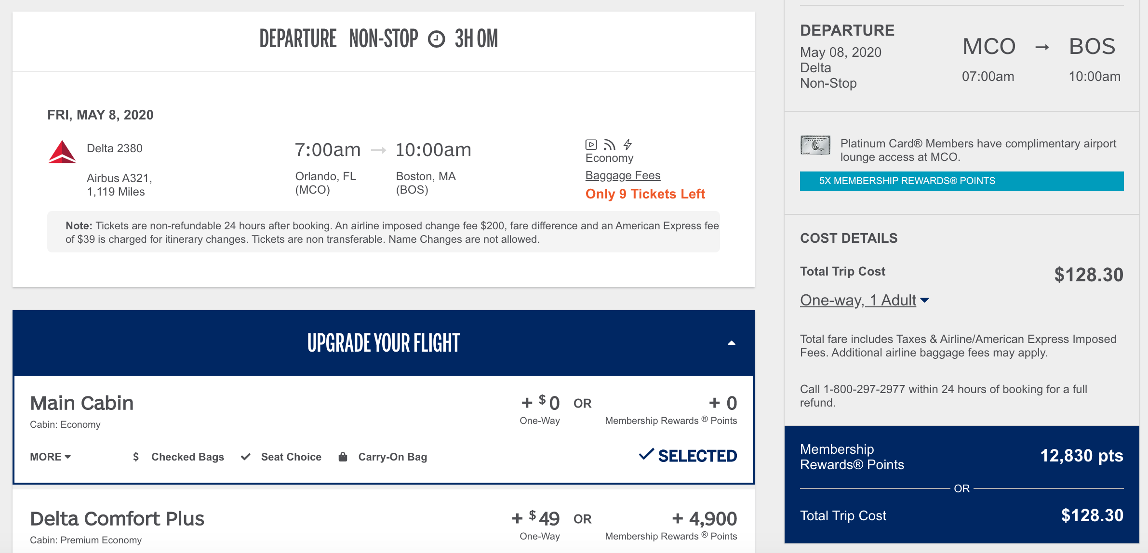Screen dimensions: 1148x553
Task: Click the in-flight entertainment icon
Action: click(591, 145)
